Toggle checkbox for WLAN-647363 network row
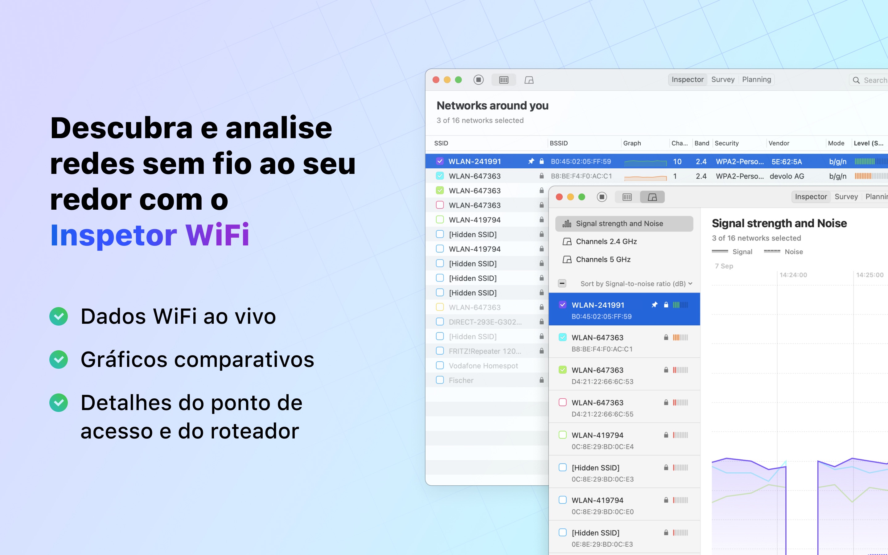The width and height of the screenshot is (888, 555). coord(440,176)
